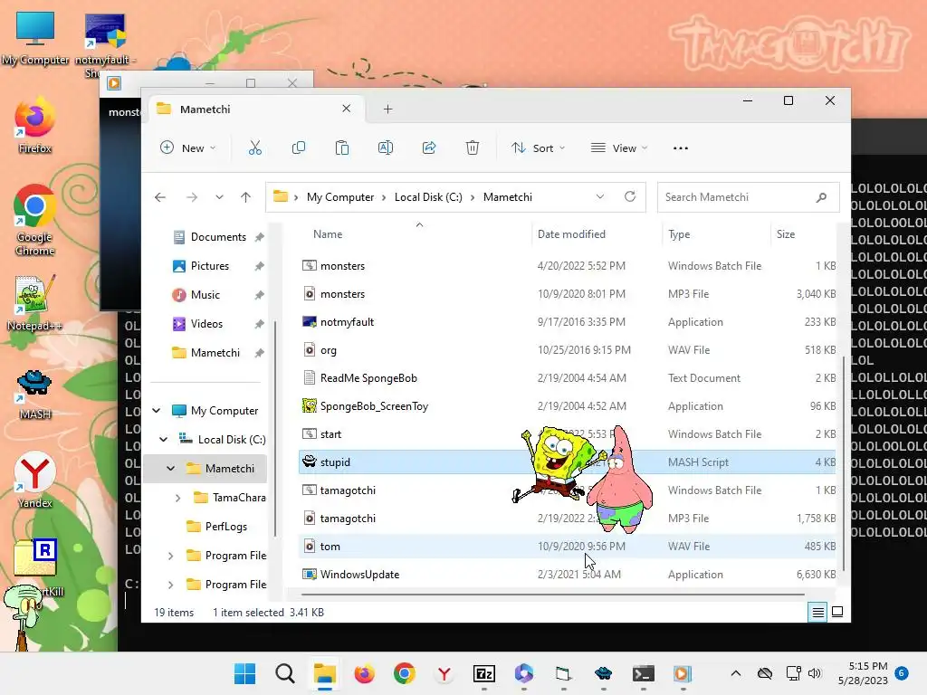Open Firefox desktop shortcut
Image resolution: width=927 pixels, height=695 pixels.
pyautogui.click(x=34, y=125)
